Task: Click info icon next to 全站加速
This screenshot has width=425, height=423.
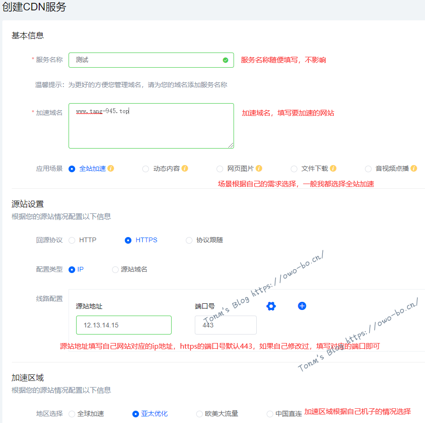Action: pyautogui.click(x=111, y=168)
